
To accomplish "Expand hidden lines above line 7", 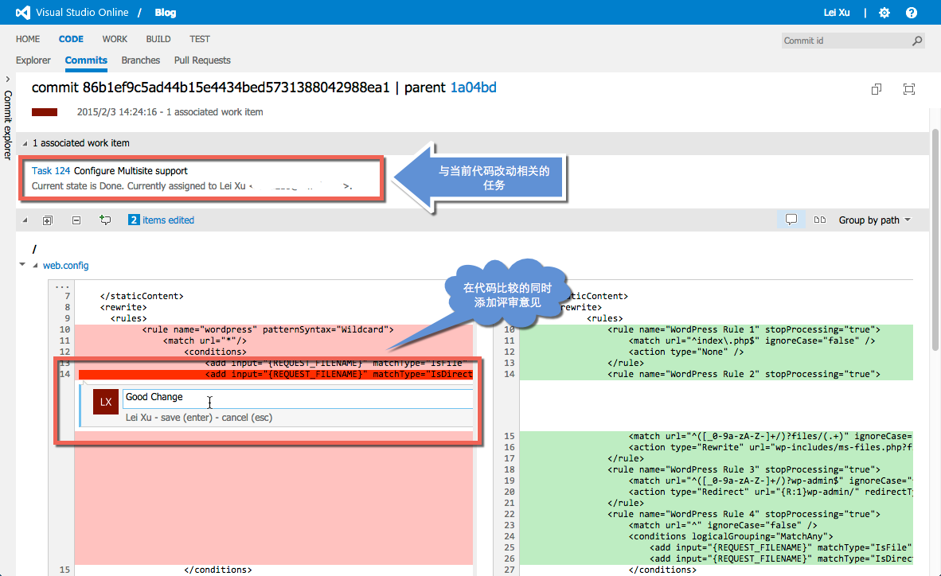I will pos(62,286).
